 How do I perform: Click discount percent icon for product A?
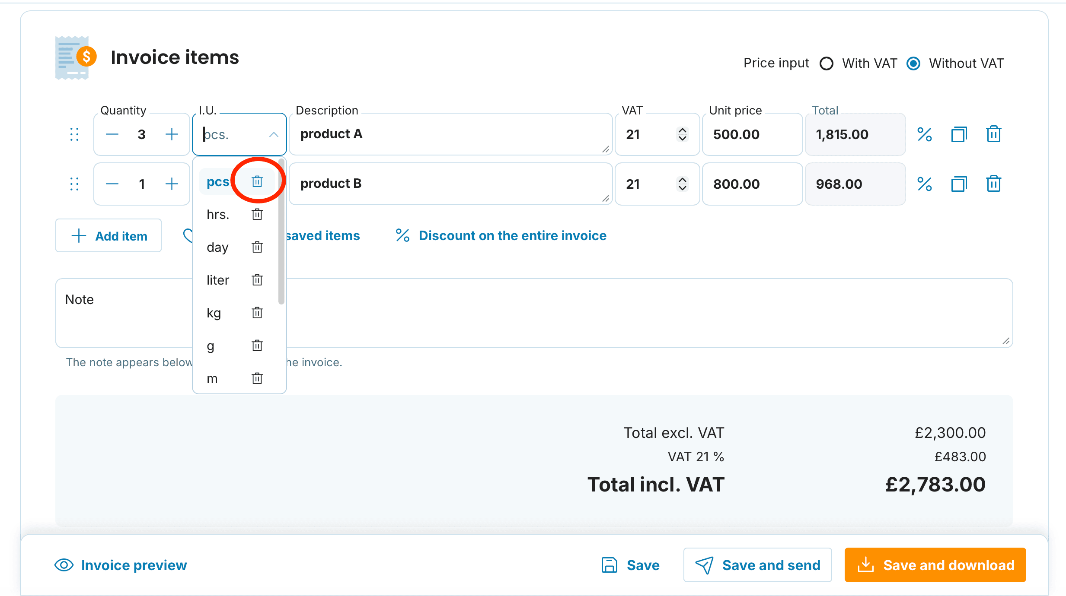pyautogui.click(x=925, y=134)
